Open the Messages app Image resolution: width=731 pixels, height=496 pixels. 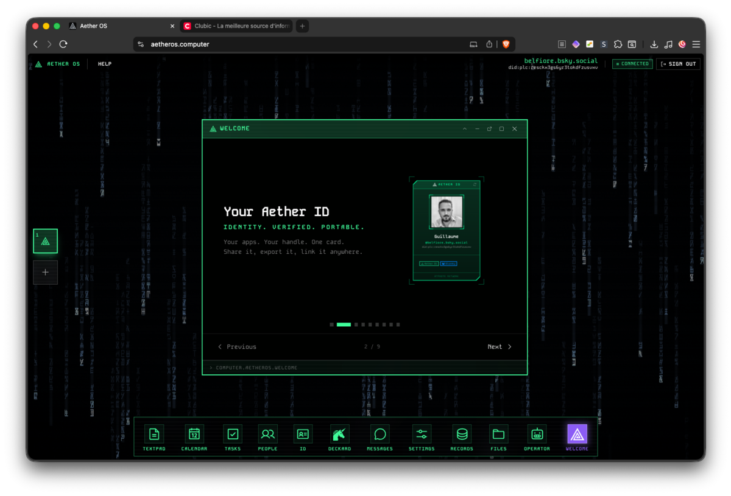tap(379, 435)
